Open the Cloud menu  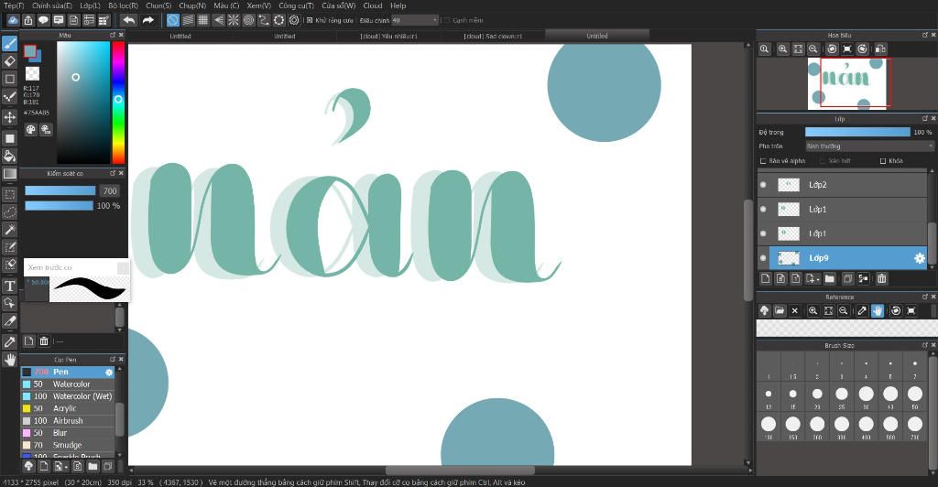click(373, 5)
